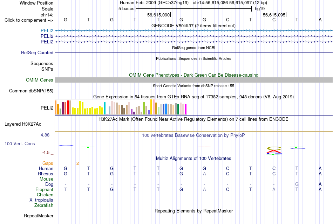The height and width of the screenshot is (224, 333).
Task: Click the RefSeq Curated intron line
Action: pos(194,52)
